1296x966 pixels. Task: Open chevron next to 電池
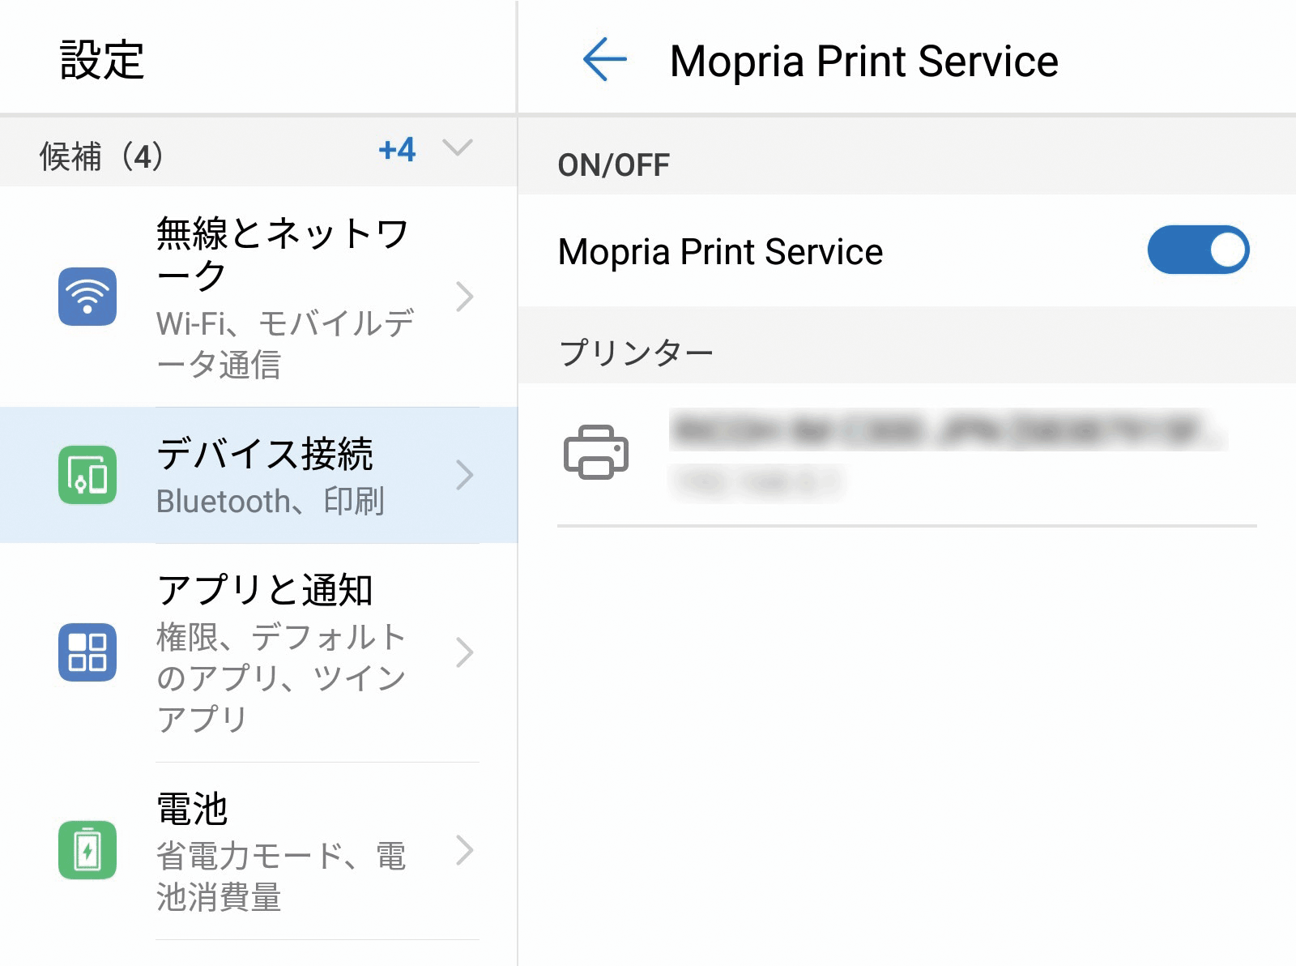pyautogui.click(x=464, y=850)
